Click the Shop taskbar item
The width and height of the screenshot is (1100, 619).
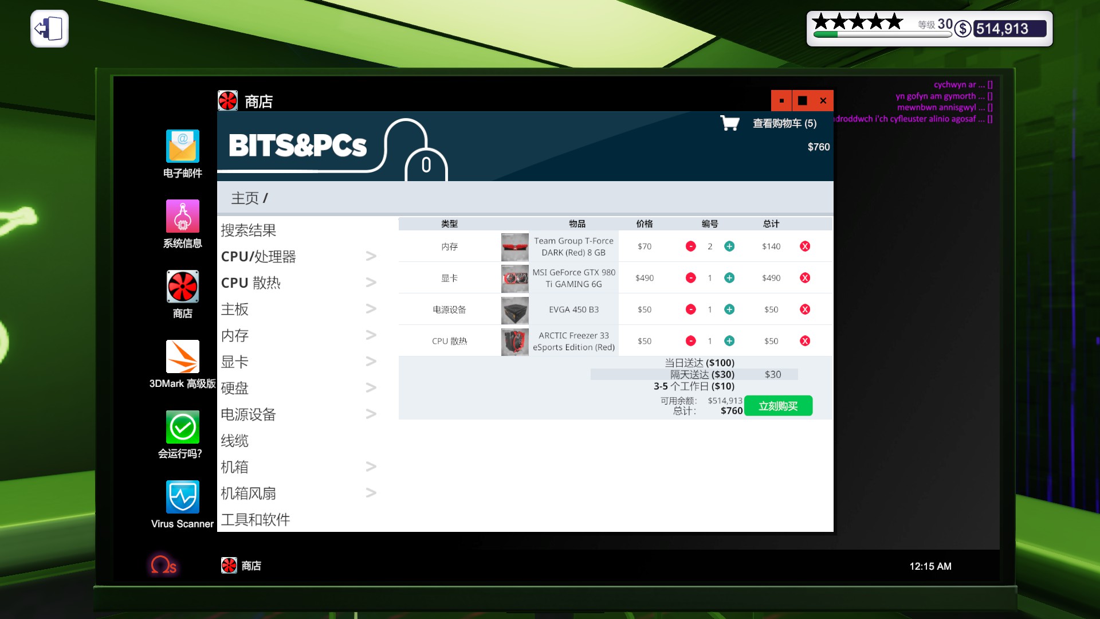tap(241, 566)
